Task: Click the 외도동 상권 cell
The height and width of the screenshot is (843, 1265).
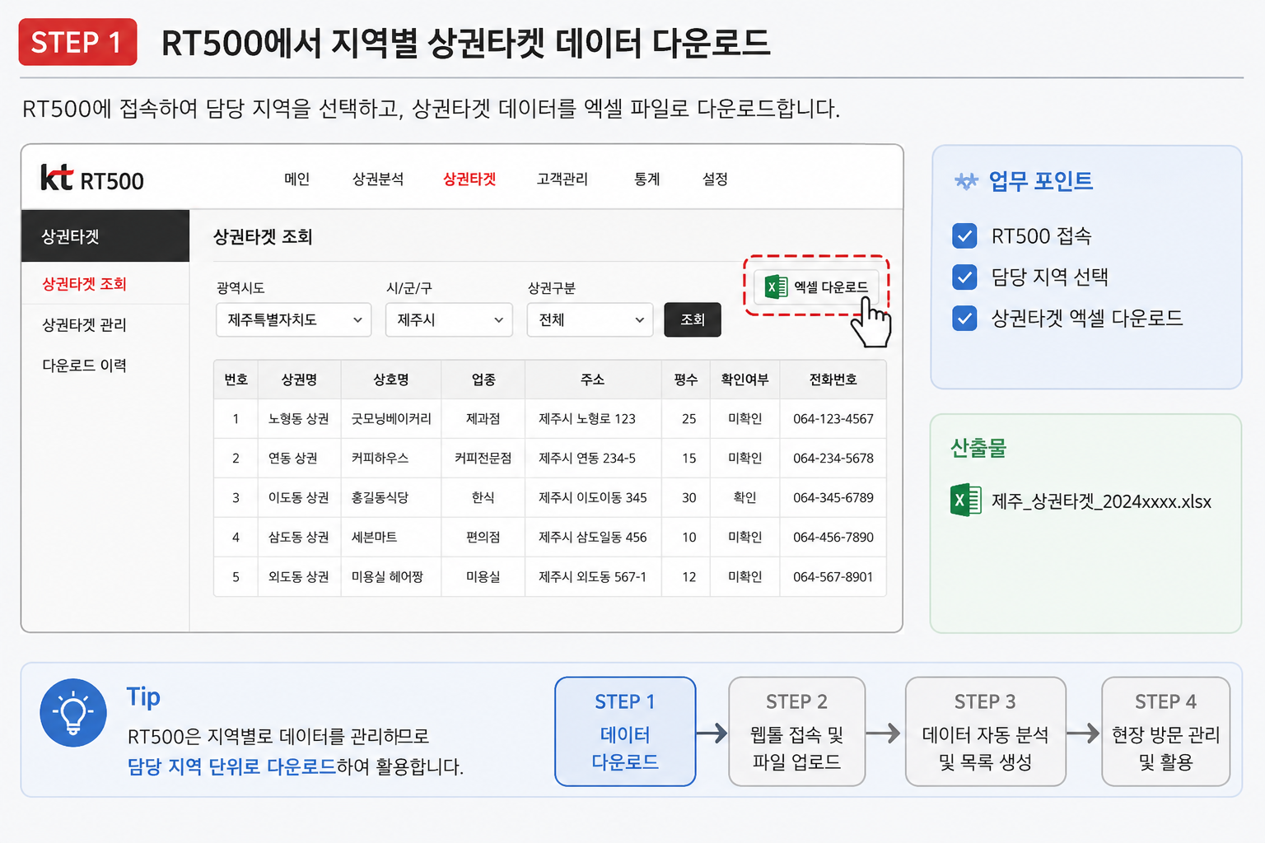Action: point(298,577)
